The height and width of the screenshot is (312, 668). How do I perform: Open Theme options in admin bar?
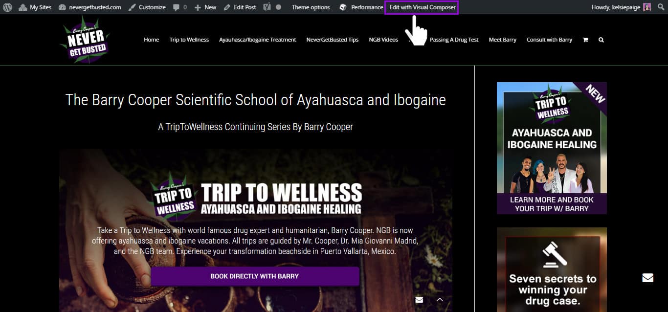311,7
